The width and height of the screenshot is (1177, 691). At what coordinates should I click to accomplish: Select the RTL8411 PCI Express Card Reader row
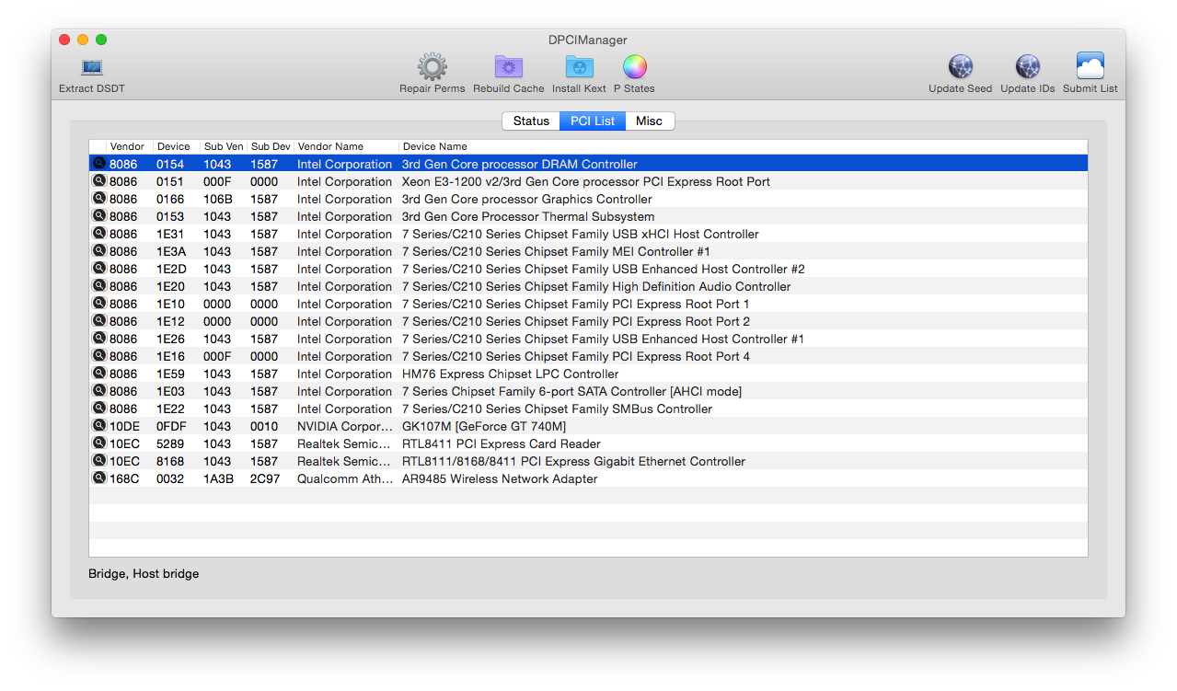(502, 443)
